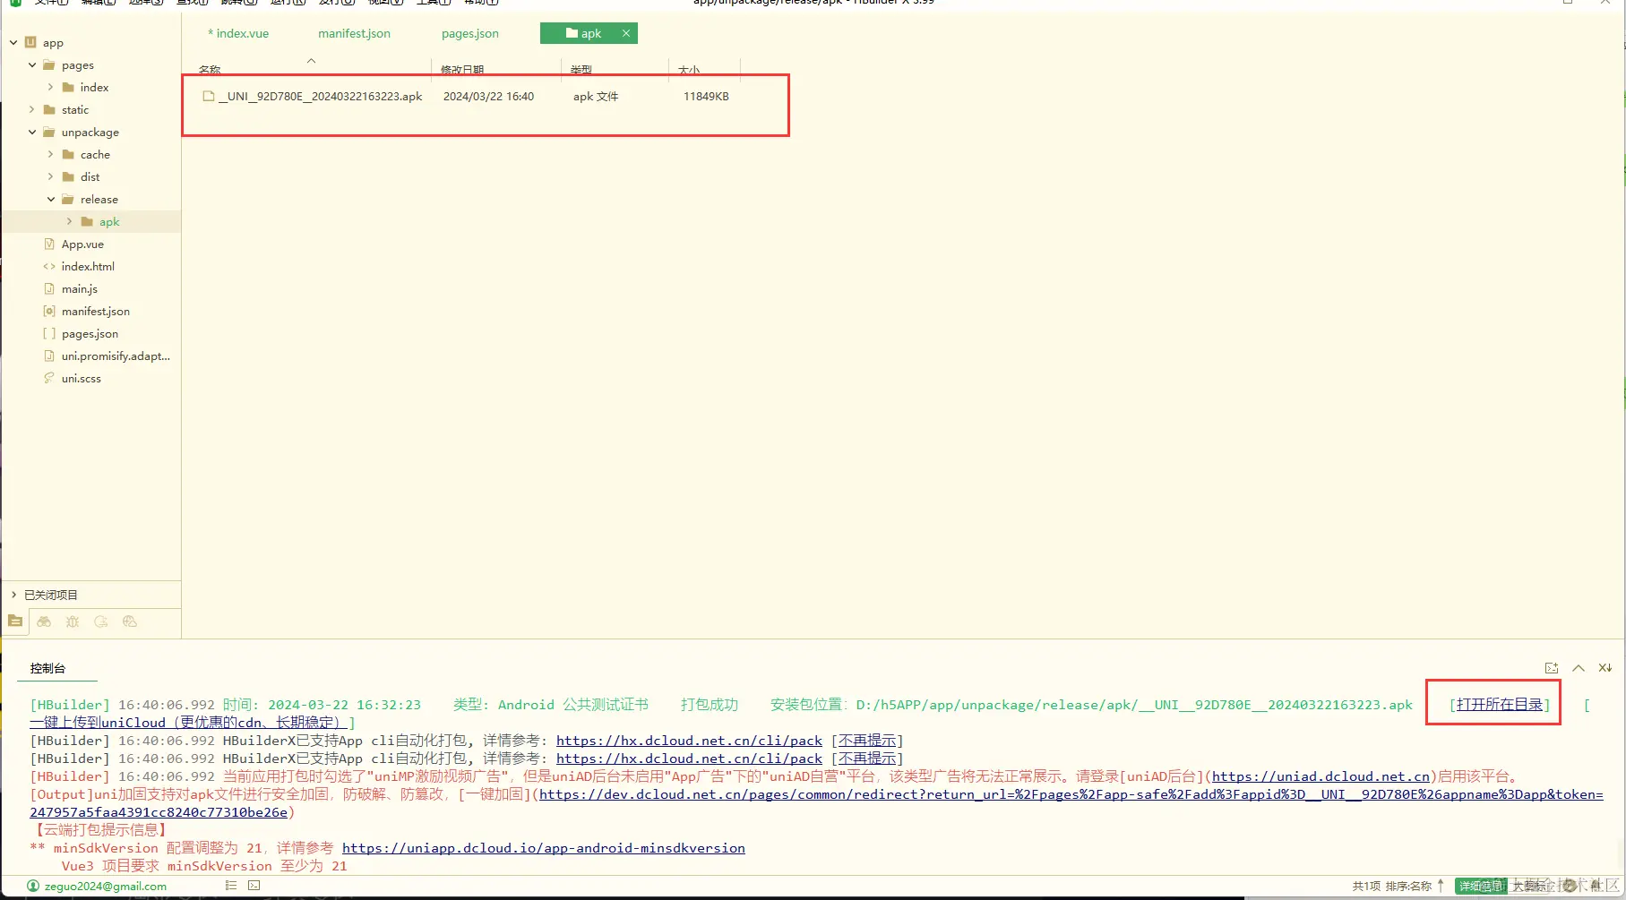
Task: Open the cloud globe icon in sidebar toolbar
Action: (130, 621)
